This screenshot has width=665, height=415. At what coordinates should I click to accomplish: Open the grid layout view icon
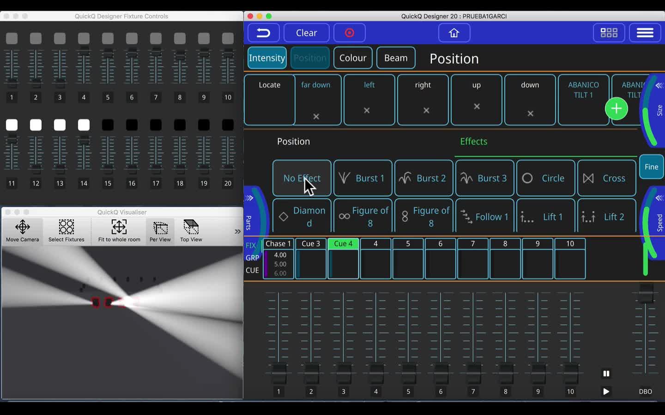tap(609, 33)
